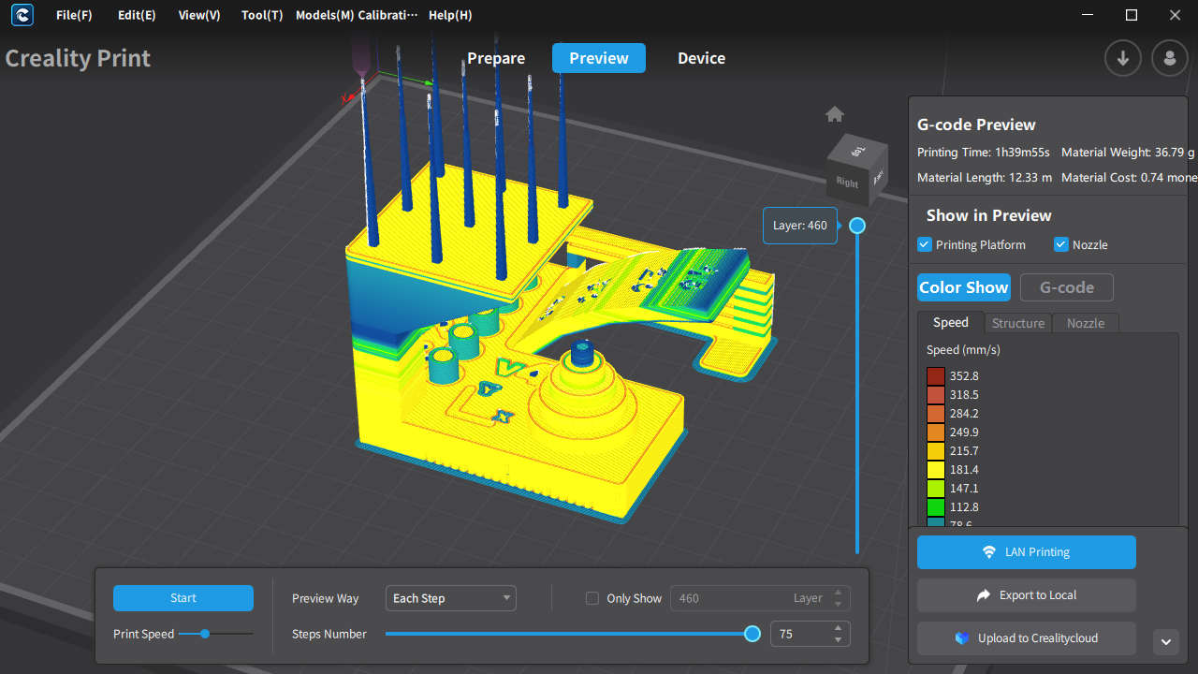Open the Each Step preview way dropdown
1198x674 pixels.
tap(450, 598)
